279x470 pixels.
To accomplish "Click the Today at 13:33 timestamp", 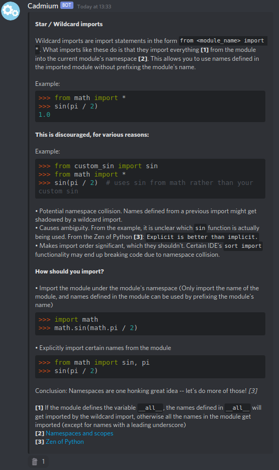I will pos(94,7).
